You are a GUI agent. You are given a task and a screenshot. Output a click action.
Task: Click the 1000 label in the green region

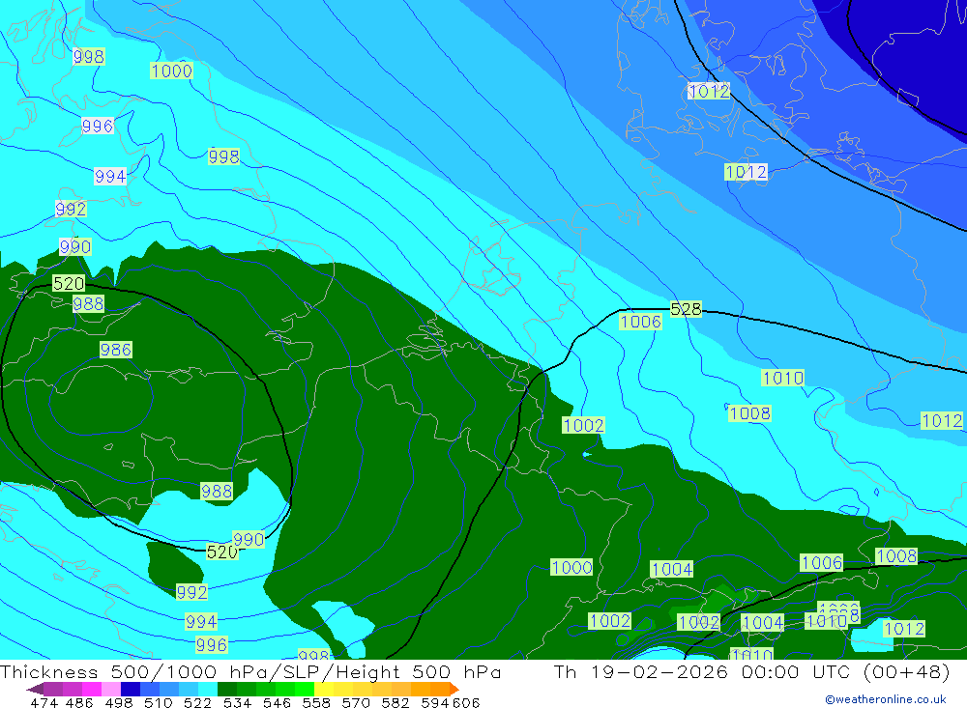571,568
